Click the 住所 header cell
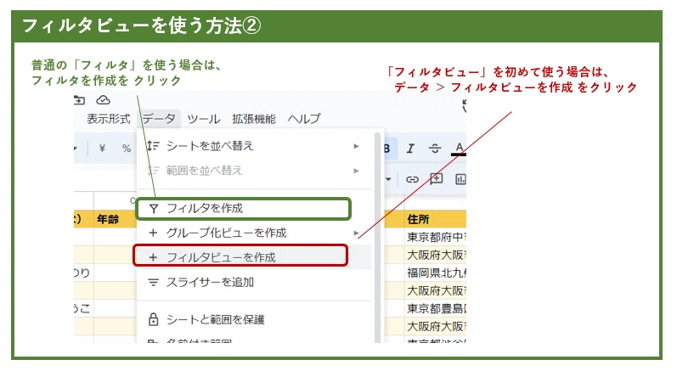Screen dimensions: 677x371 (x=436, y=219)
